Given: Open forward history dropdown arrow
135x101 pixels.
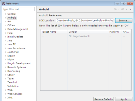Looking at the screenshot, I should (x=126, y=9).
